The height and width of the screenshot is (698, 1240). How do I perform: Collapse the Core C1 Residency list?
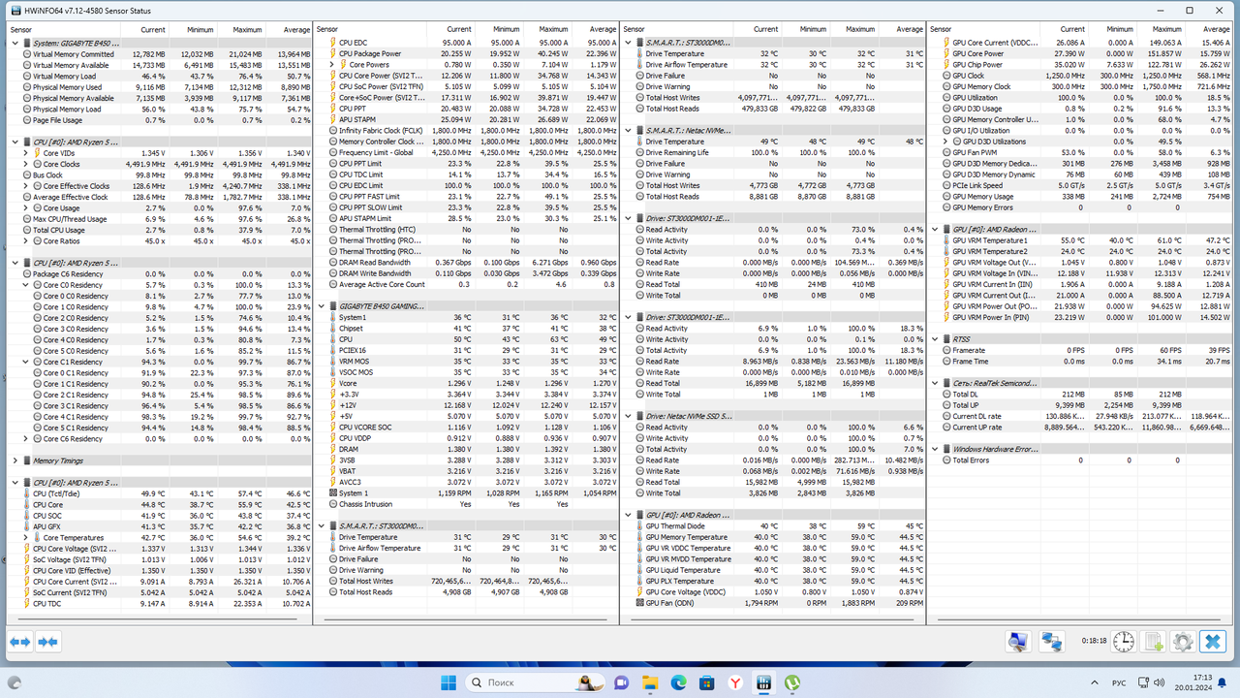26,362
